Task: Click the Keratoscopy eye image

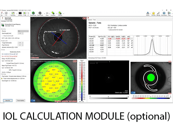Action: (x=59, y=38)
